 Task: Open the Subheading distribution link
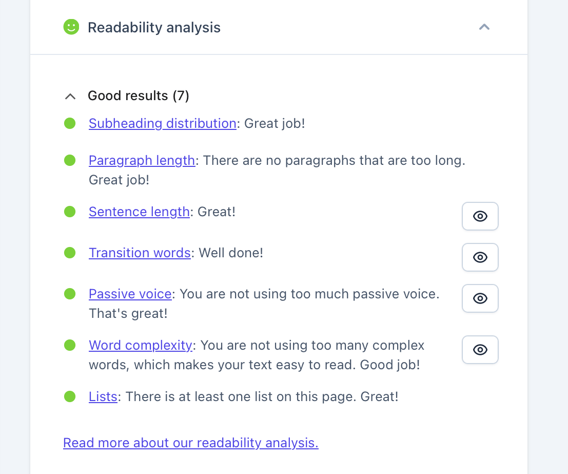(x=163, y=124)
